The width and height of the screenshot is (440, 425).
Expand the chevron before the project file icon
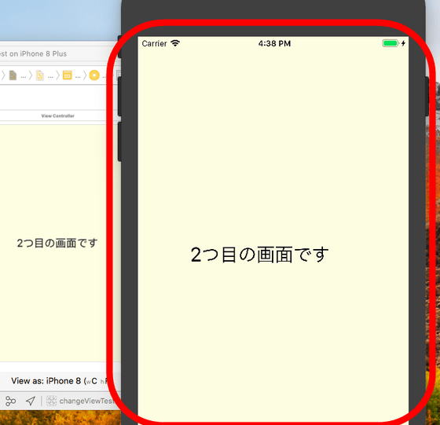pos(3,75)
